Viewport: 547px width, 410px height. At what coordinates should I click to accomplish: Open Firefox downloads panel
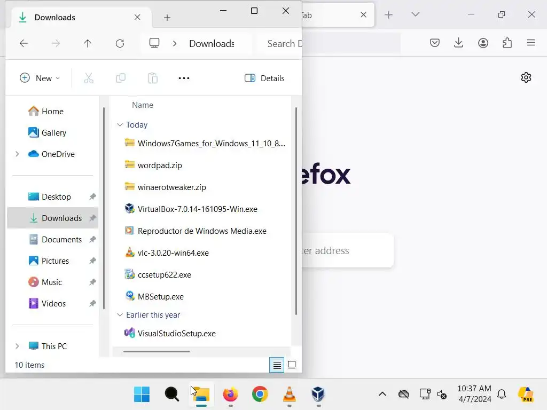coord(459,43)
